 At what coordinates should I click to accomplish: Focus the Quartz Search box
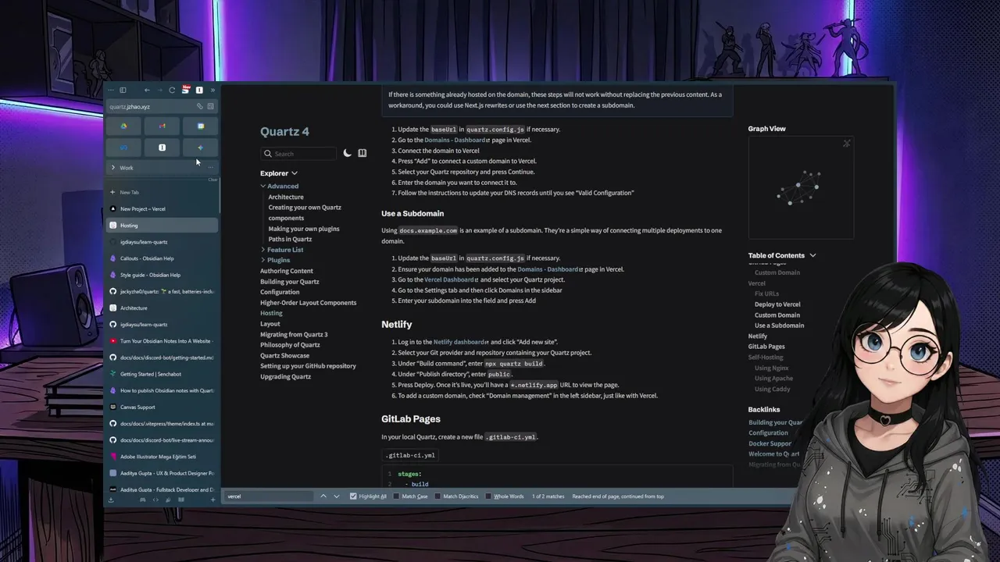[x=300, y=154]
